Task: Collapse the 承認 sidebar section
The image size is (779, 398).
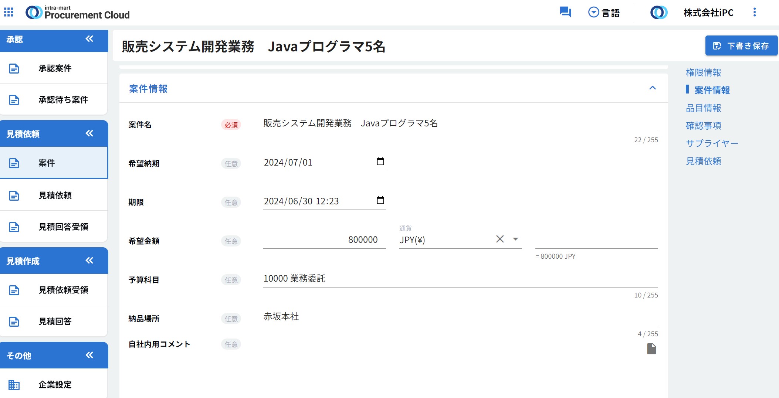Action: click(89, 39)
